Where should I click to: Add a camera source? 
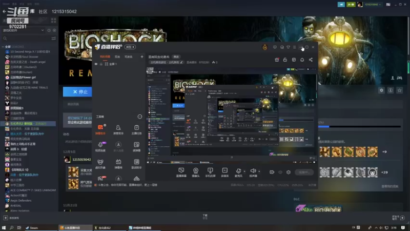click(196, 172)
